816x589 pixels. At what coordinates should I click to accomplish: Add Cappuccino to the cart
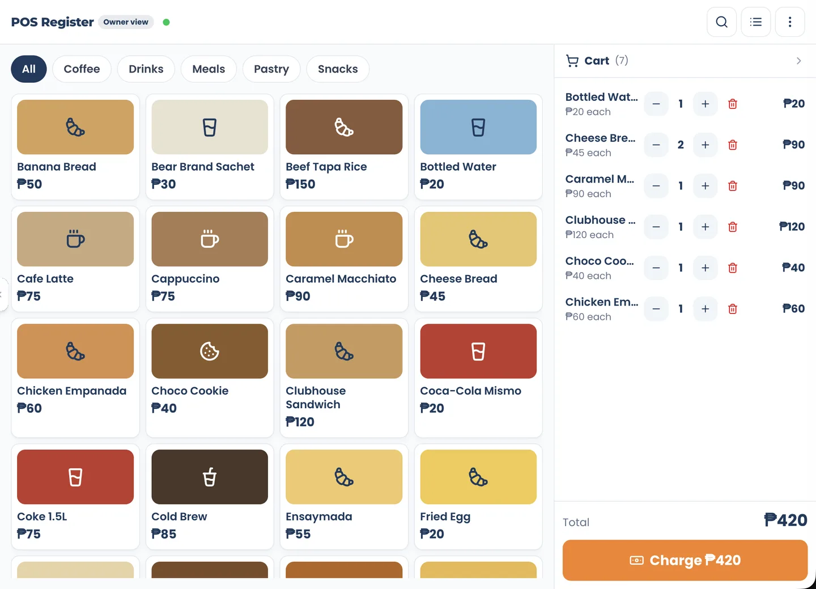coord(210,259)
